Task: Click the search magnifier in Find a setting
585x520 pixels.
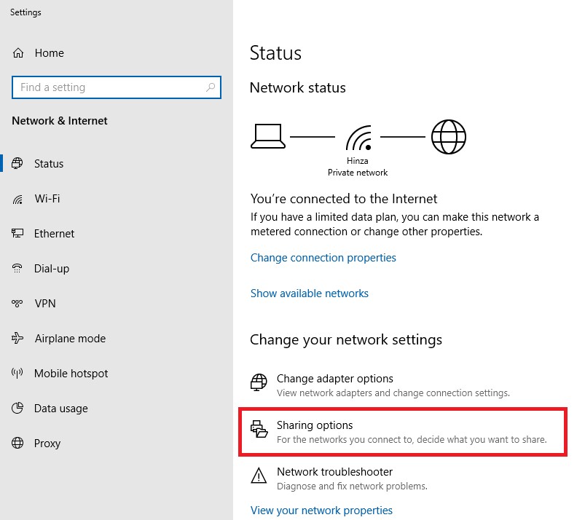Action: pos(212,87)
